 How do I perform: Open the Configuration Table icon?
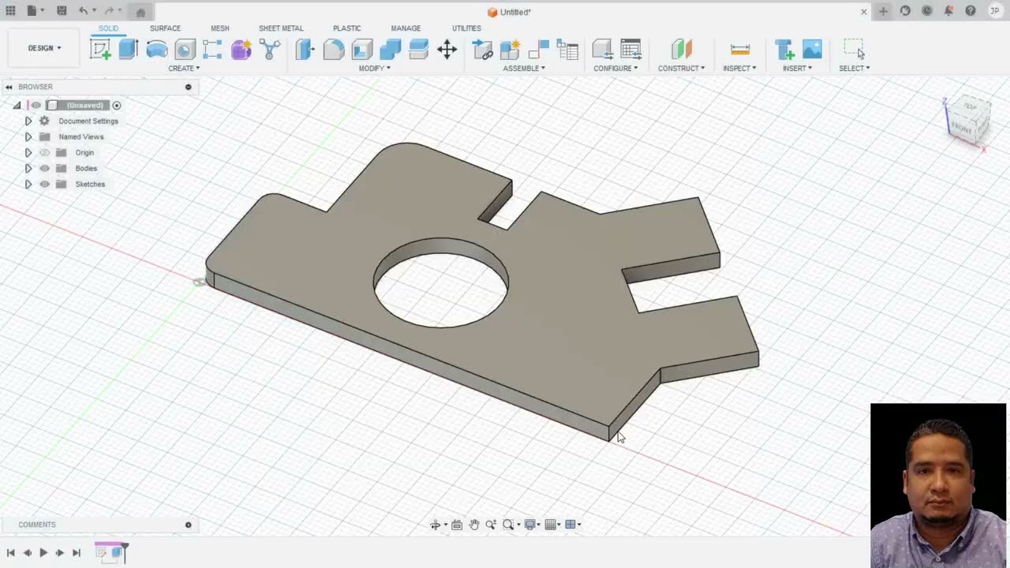point(630,50)
